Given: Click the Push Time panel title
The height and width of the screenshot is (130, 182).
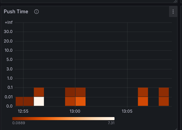Looking at the screenshot, I should coord(16,12).
